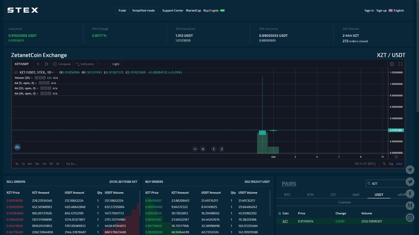Image resolution: width=419 pixels, height=235 pixels.
Task: Open the Telegram social link
Action: 410,170
